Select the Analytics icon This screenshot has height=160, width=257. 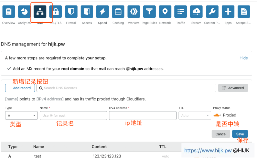[24, 11]
